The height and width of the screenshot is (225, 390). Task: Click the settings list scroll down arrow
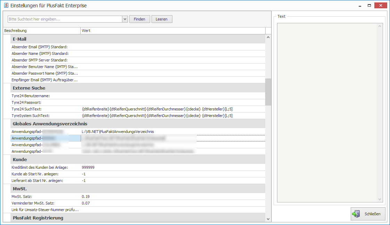268,219
